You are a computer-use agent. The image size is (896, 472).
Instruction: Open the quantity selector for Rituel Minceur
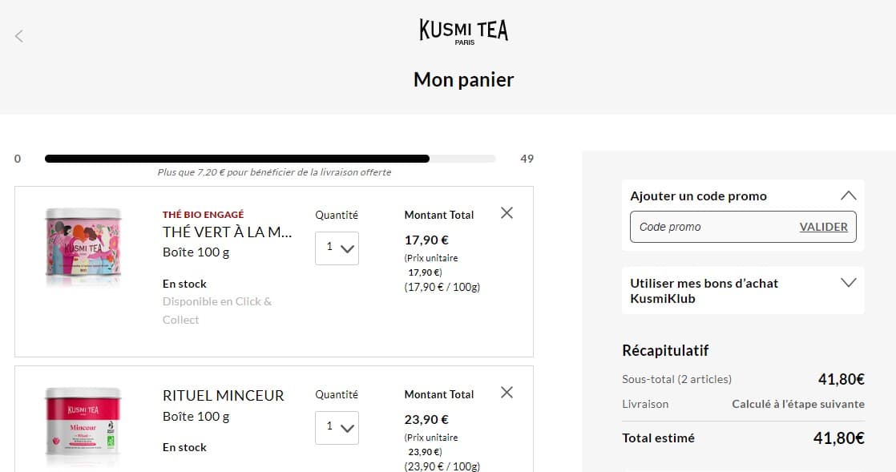click(x=337, y=428)
